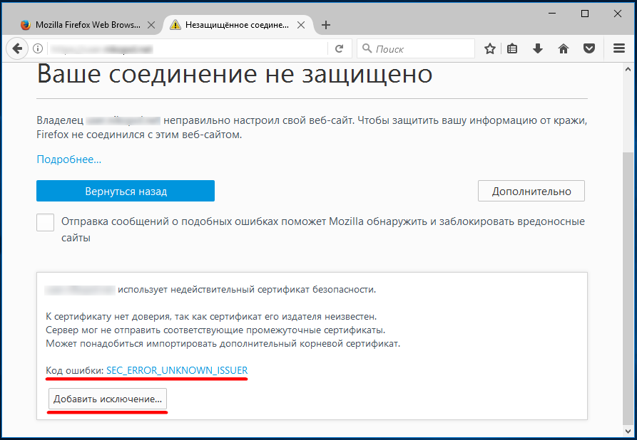Open the downloads arrow icon

tap(538, 49)
